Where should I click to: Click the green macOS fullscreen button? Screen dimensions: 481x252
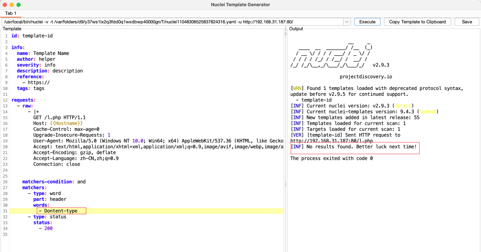[18, 4]
